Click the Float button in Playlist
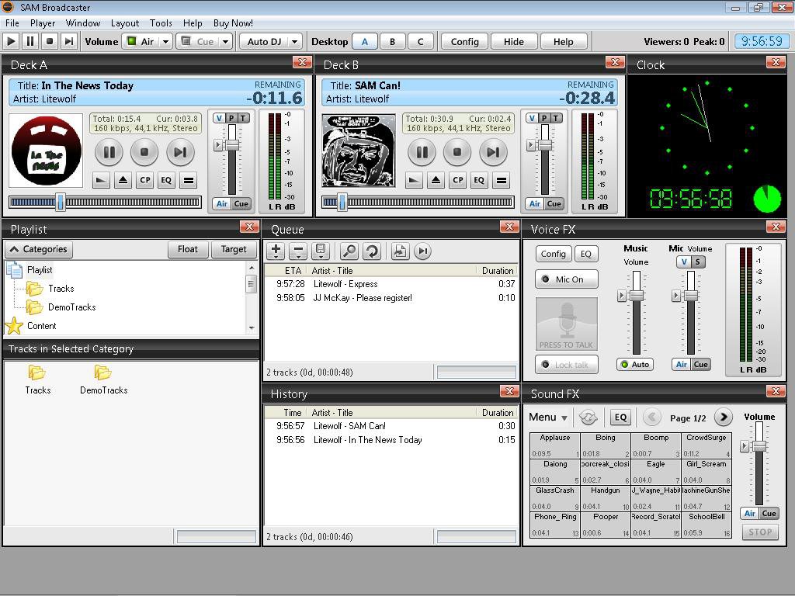795x596 pixels. [187, 249]
